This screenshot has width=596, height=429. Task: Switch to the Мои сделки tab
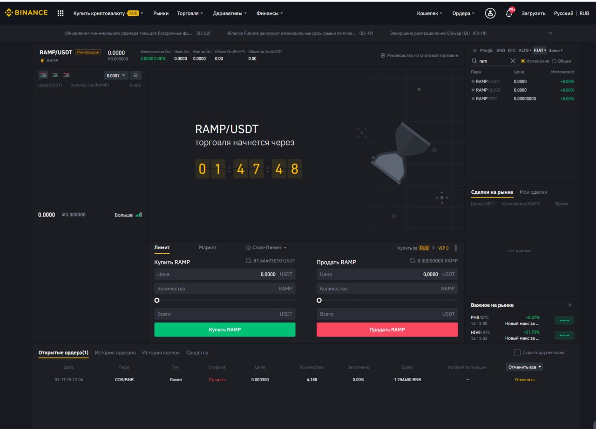pos(534,192)
